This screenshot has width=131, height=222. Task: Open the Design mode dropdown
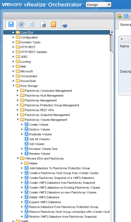[x=98, y=5]
